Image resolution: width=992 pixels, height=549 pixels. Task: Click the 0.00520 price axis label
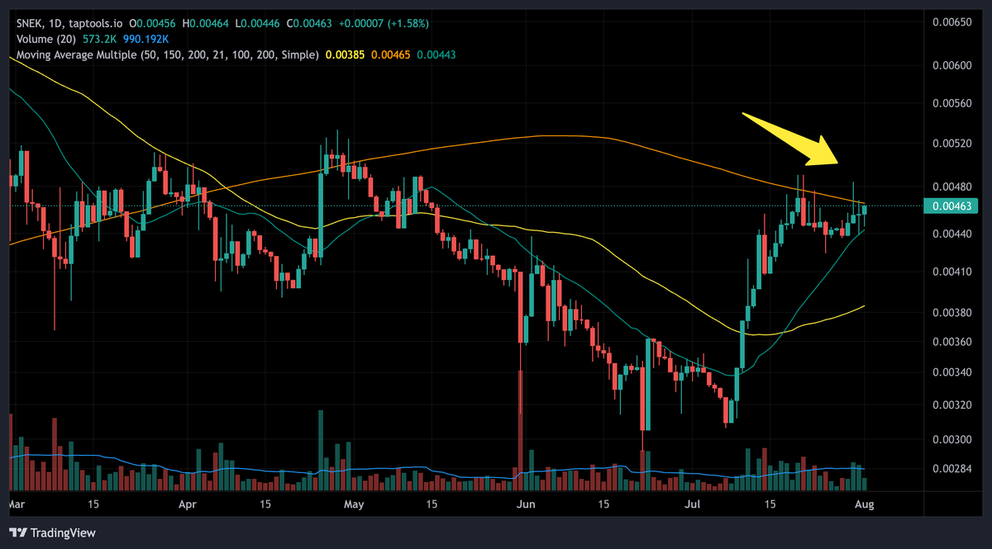951,144
